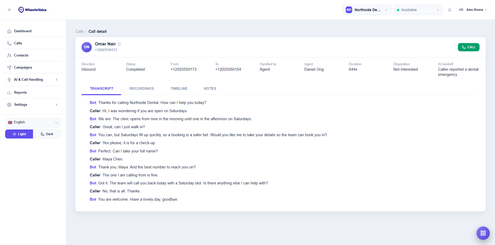Expand the AI & Call Handling submenu chevron
The width and height of the screenshot is (495, 245).
(57, 80)
